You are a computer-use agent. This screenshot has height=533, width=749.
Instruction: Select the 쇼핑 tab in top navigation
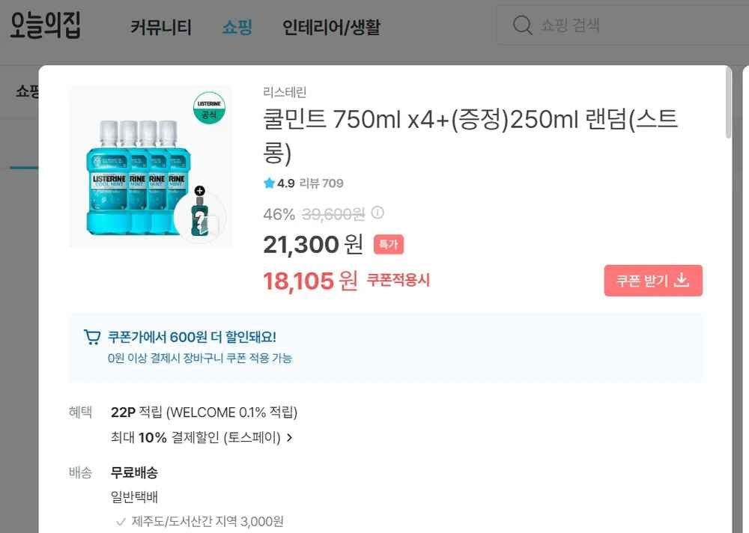point(237,26)
